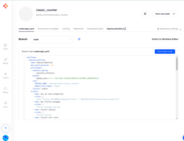The height and width of the screenshot is (141, 184).
Task: Open the Billing sidebar section
Action: coord(5,90)
